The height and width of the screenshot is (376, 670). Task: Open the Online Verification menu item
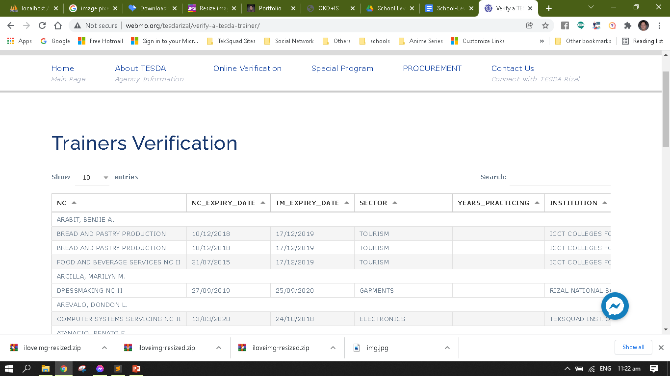247,69
